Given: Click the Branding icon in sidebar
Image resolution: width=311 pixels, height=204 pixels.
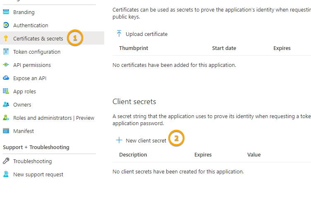Looking at the screenshot, I should (x=6, y=12).
